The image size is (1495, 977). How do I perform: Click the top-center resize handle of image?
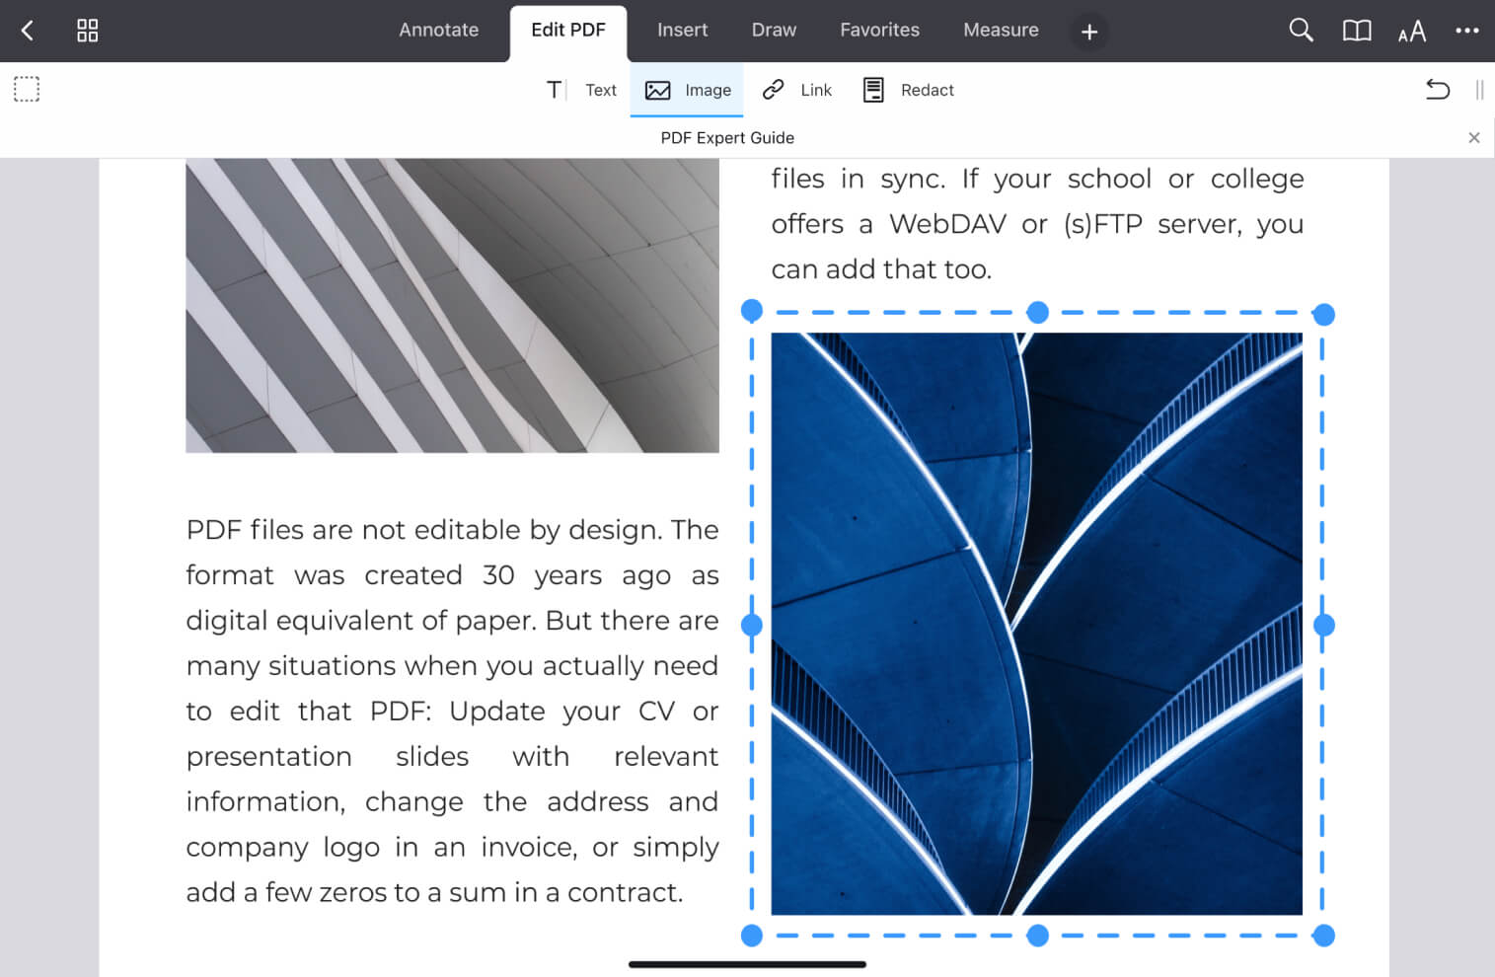pyautogui.click(x=1037, y=313)
